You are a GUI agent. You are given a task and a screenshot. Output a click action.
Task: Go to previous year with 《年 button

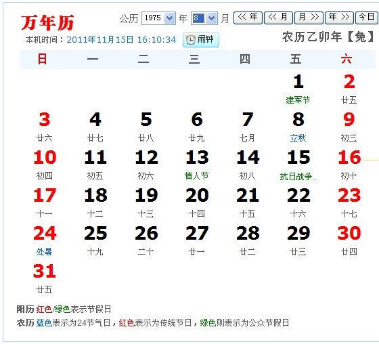(248, 18)
